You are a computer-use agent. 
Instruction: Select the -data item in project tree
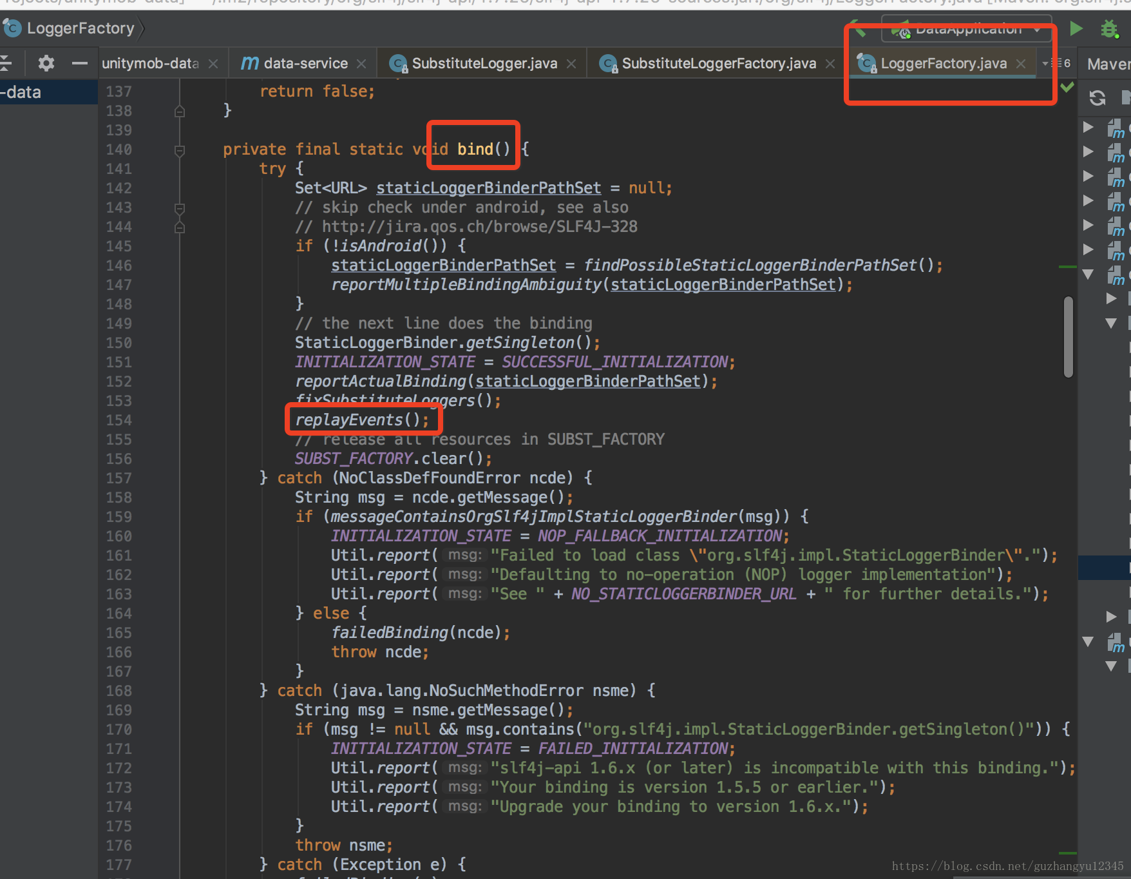[49, 92]
